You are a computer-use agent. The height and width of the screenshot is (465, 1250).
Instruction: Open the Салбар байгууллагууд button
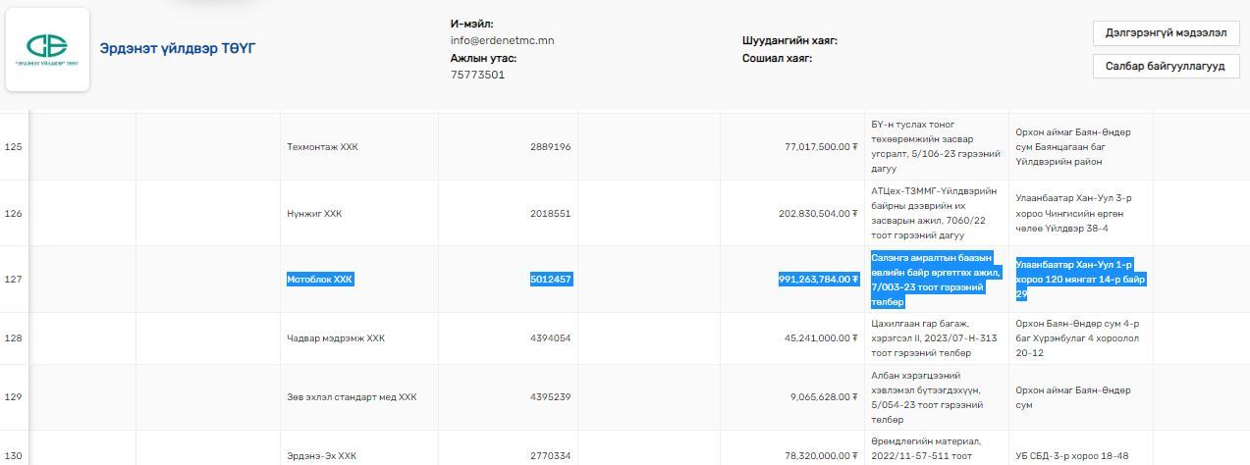pos(1166,67)
